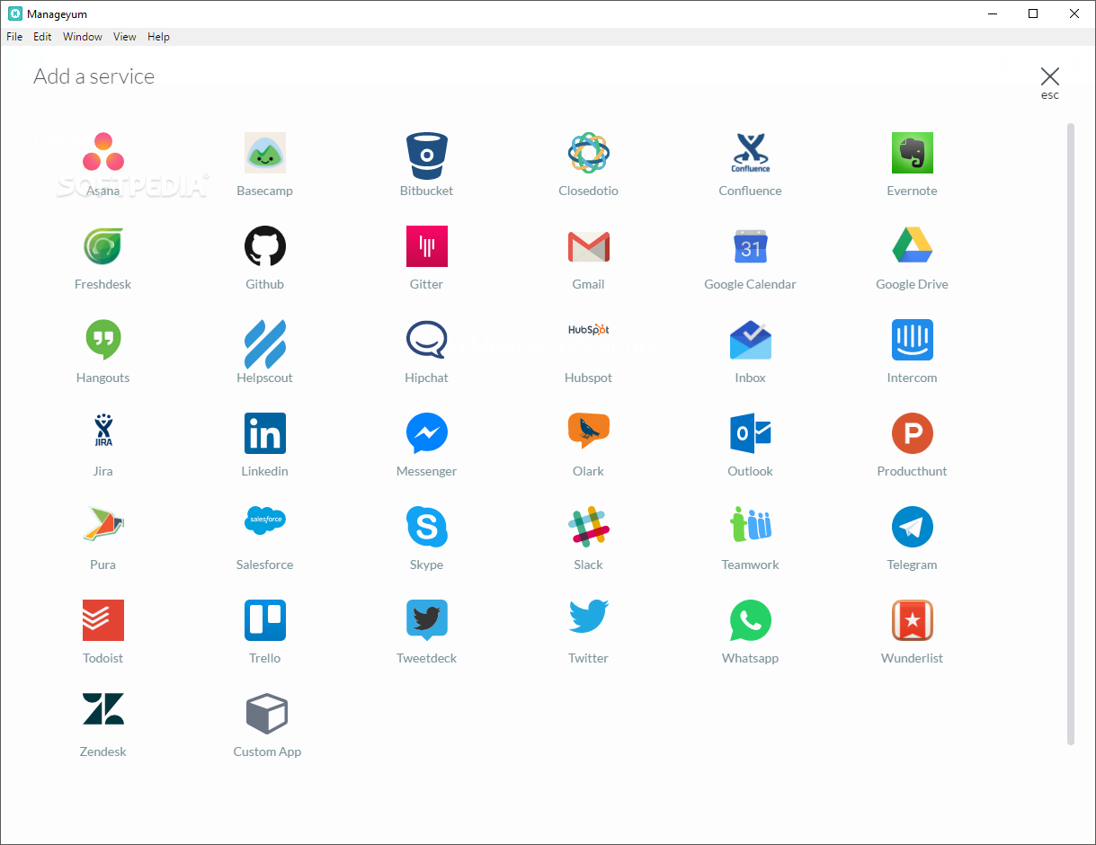Screen dimensions: 1096x845
Task: Choose the Messenger icon
Action: pos(427,433)
